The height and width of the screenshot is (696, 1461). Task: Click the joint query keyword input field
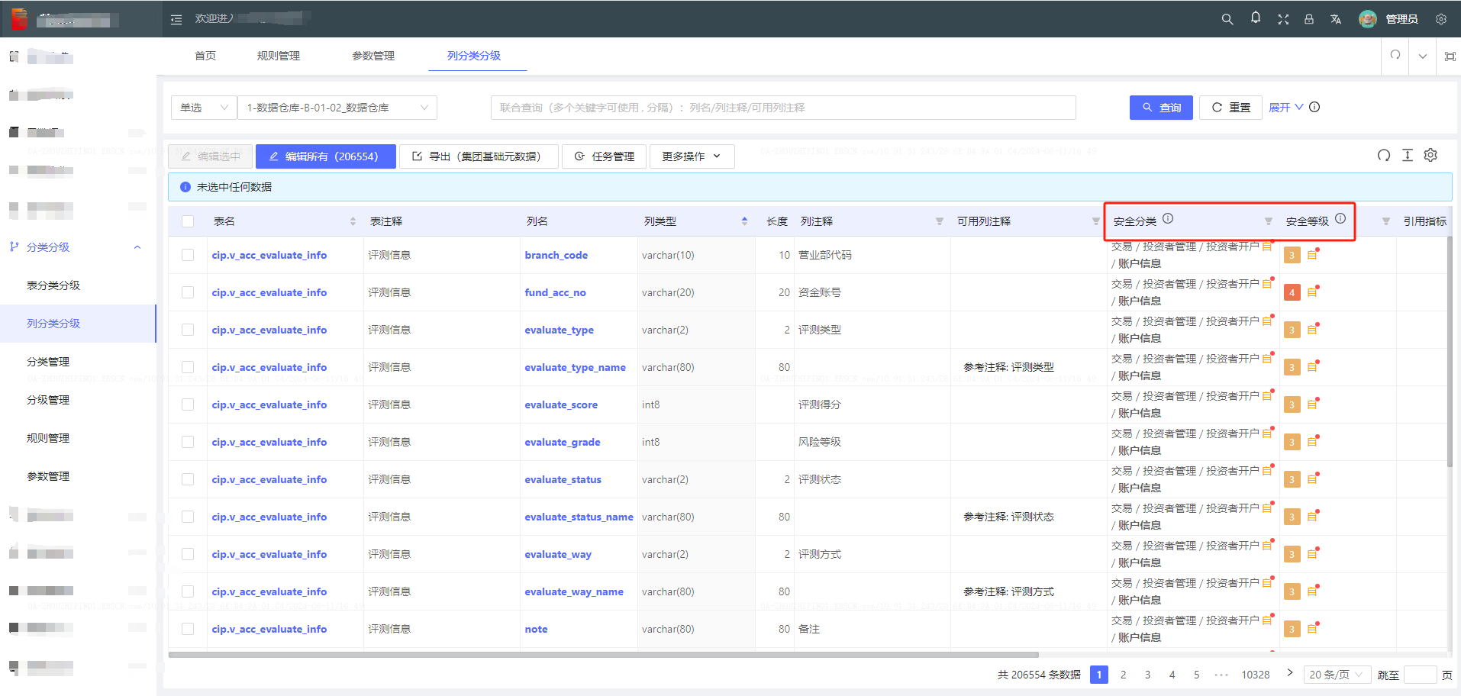[x=783, y=108]
